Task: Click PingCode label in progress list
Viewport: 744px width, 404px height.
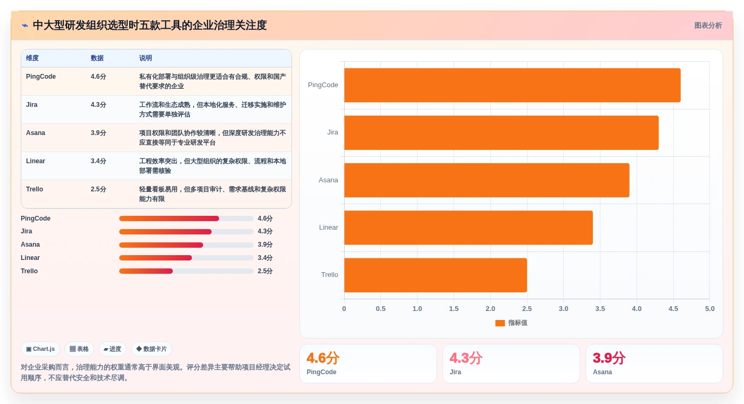Action: point(36,218)
